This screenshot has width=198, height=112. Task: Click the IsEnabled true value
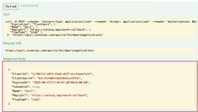point(36,87)
